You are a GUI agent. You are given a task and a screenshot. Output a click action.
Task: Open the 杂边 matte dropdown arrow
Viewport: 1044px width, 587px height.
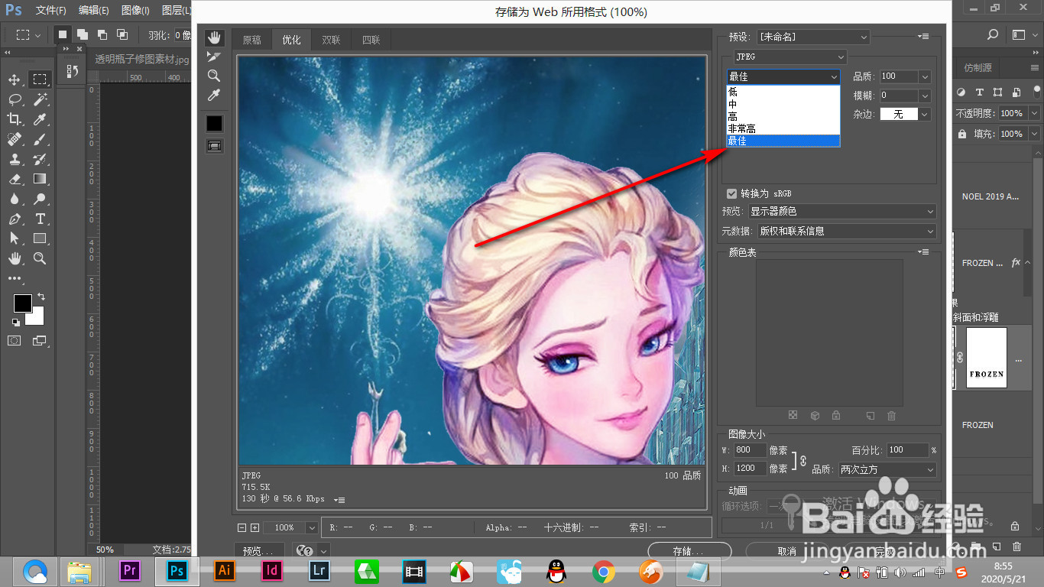925,114
